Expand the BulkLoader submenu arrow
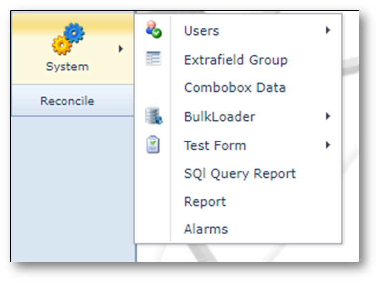 click(328, 116)
